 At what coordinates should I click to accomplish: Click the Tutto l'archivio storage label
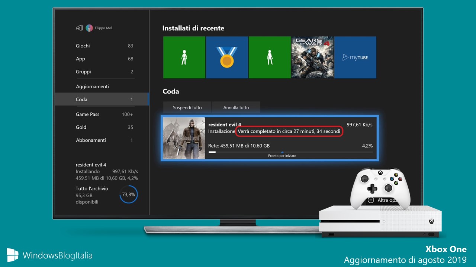tap(92, 188)
